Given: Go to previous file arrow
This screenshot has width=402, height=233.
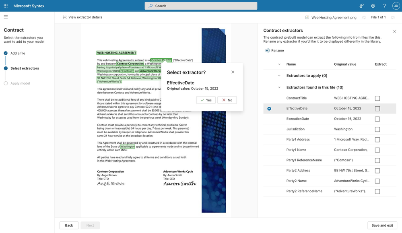Looking at the screenshot, I should pos(363,17).
